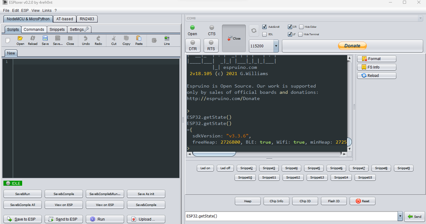426x224 pixels.
Task: Click the terminal scrollbar right arrow
Action: (x=344, y=154)
